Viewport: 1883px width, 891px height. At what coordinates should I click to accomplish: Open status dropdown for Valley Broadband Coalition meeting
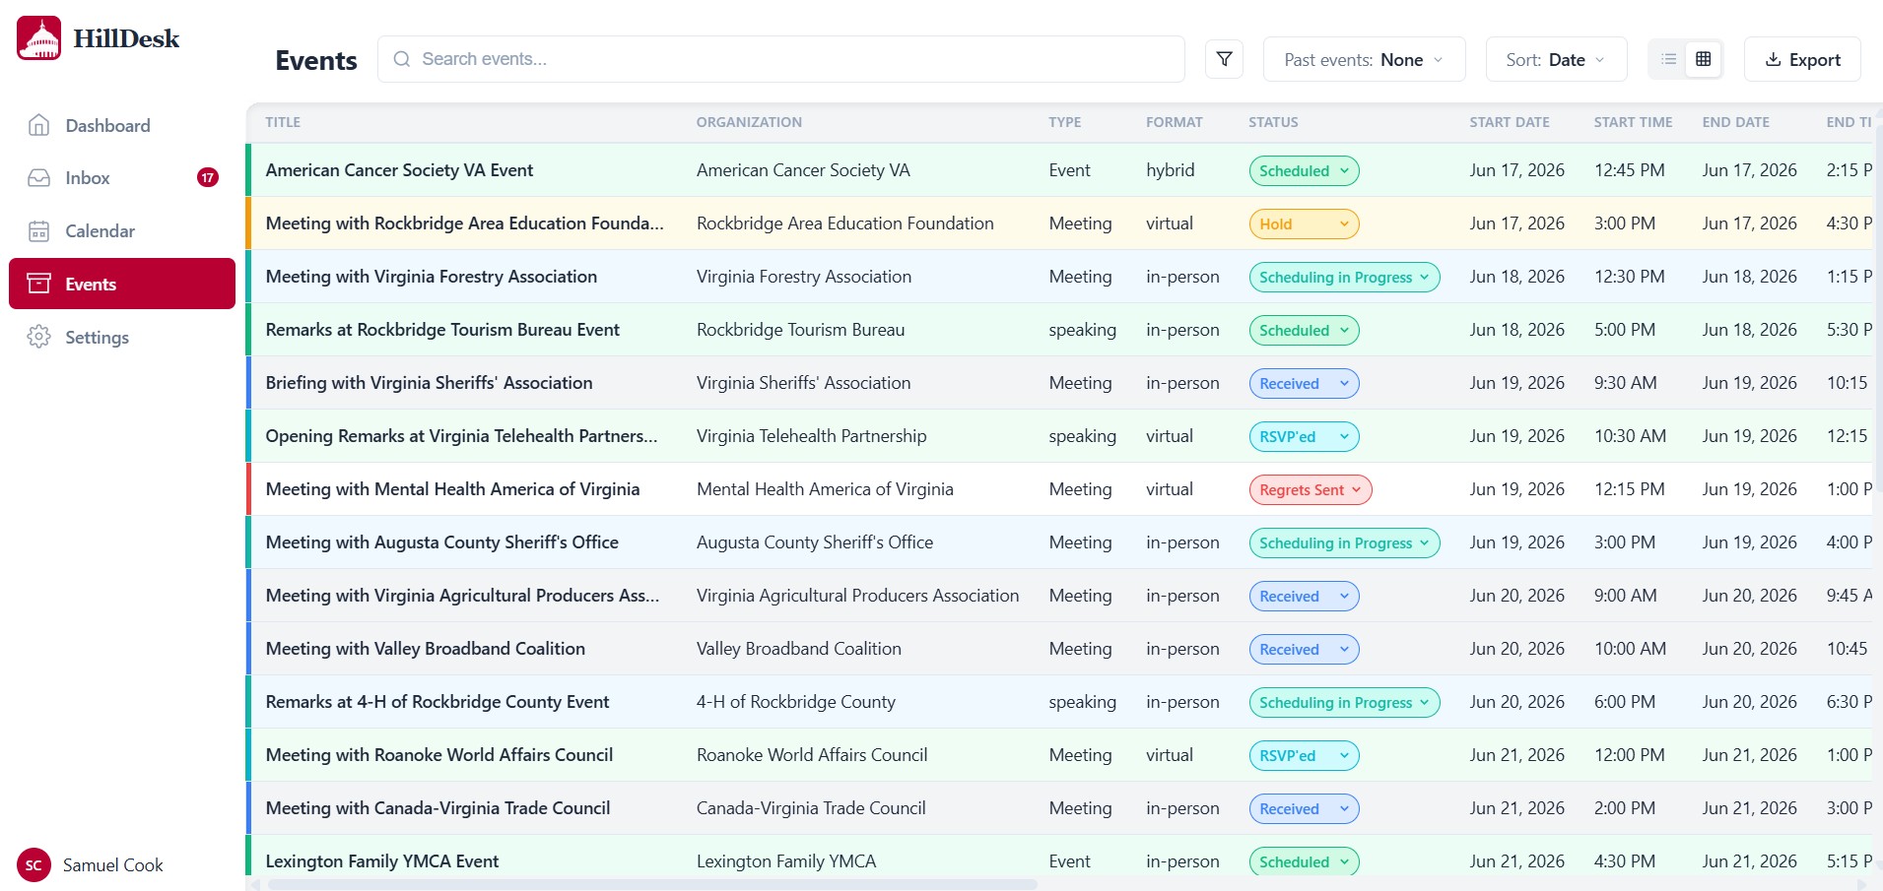tap(1304, 649)
